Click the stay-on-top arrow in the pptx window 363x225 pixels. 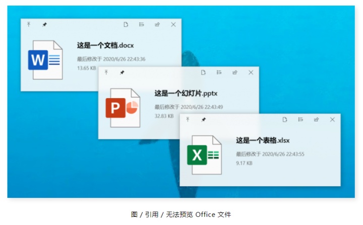106,72
